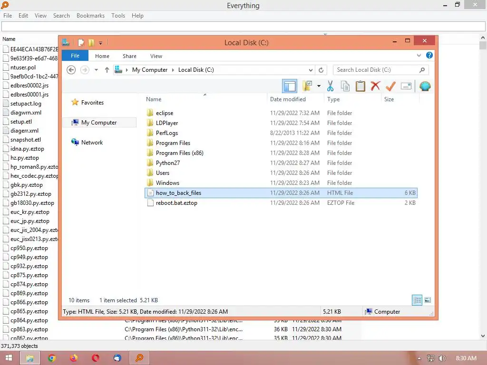The image size is (487, 365).
Task: Select Favorites in navigation pane
Action: 92,103
